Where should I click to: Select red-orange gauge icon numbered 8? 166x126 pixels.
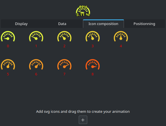coord(93,64)
